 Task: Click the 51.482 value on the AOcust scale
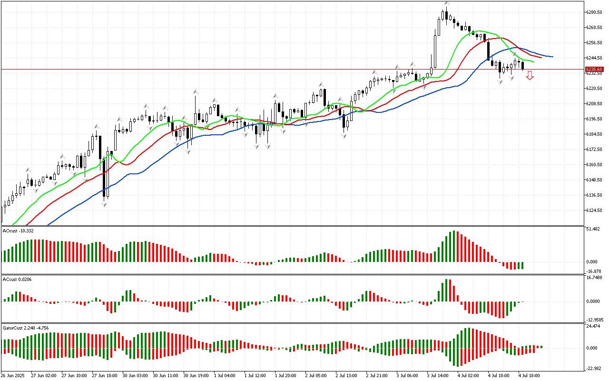pyautogui.click(x=593, y=229)
